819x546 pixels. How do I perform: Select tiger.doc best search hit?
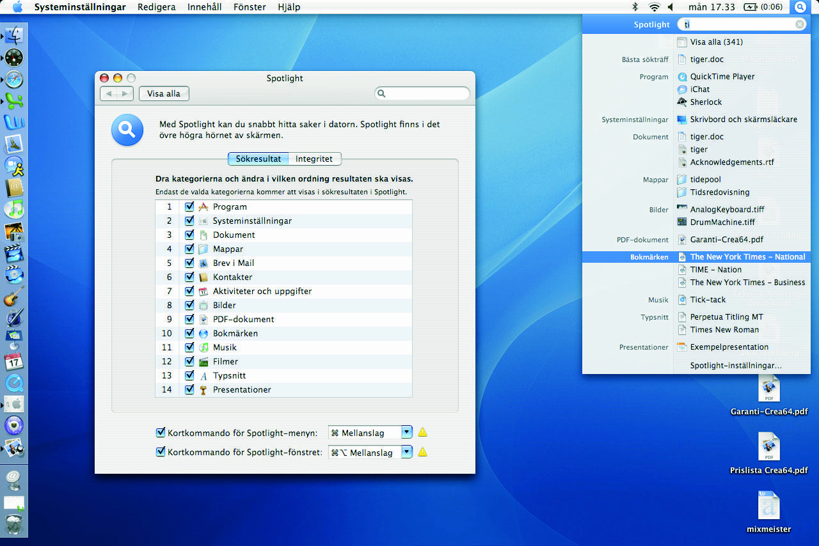pyautogui.click(x=706, y=59)
